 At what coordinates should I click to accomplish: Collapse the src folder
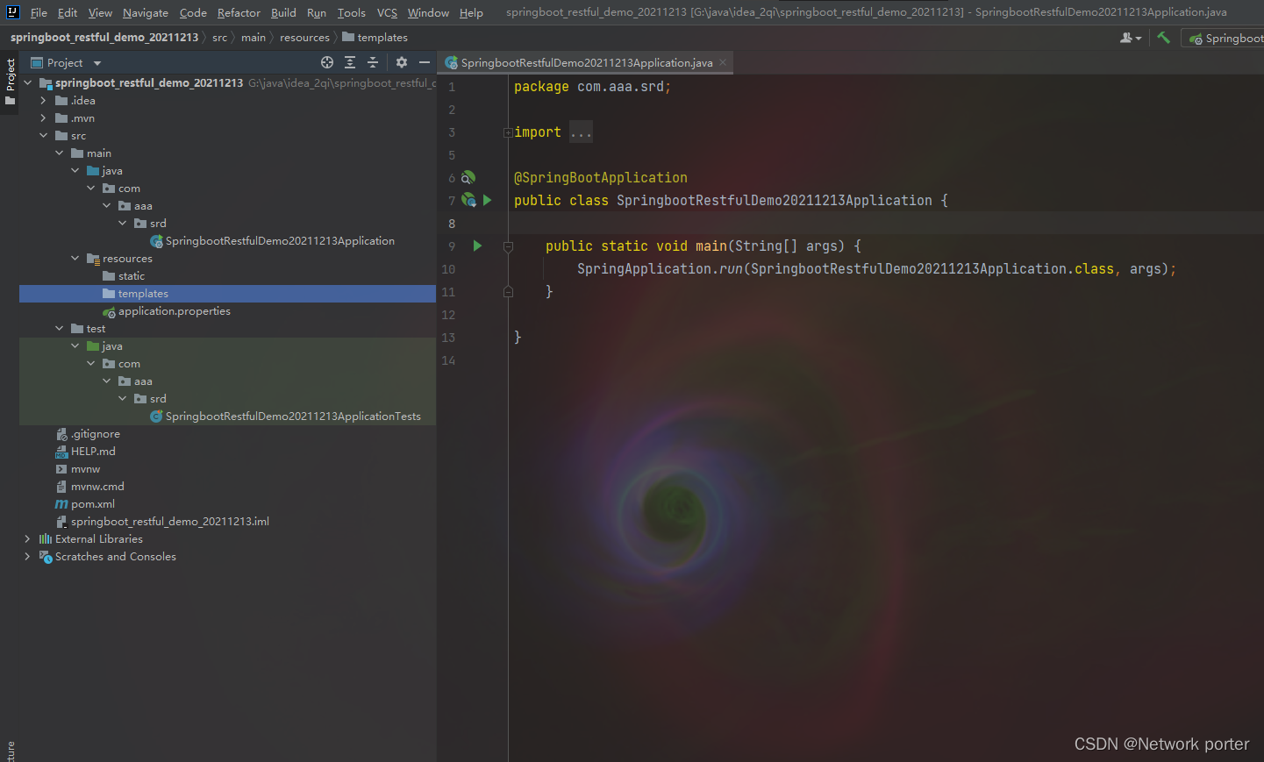pyautogui.click(x=43, y=135)
